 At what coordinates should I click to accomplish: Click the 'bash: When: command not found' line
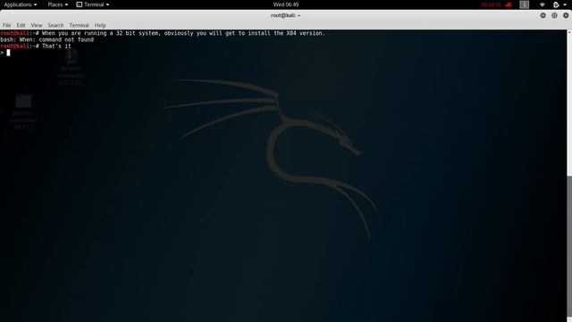click(x=47, y=39)
